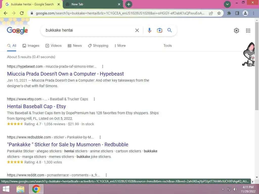
Task: Open options for reddit.com result
Action: point(106,175)
